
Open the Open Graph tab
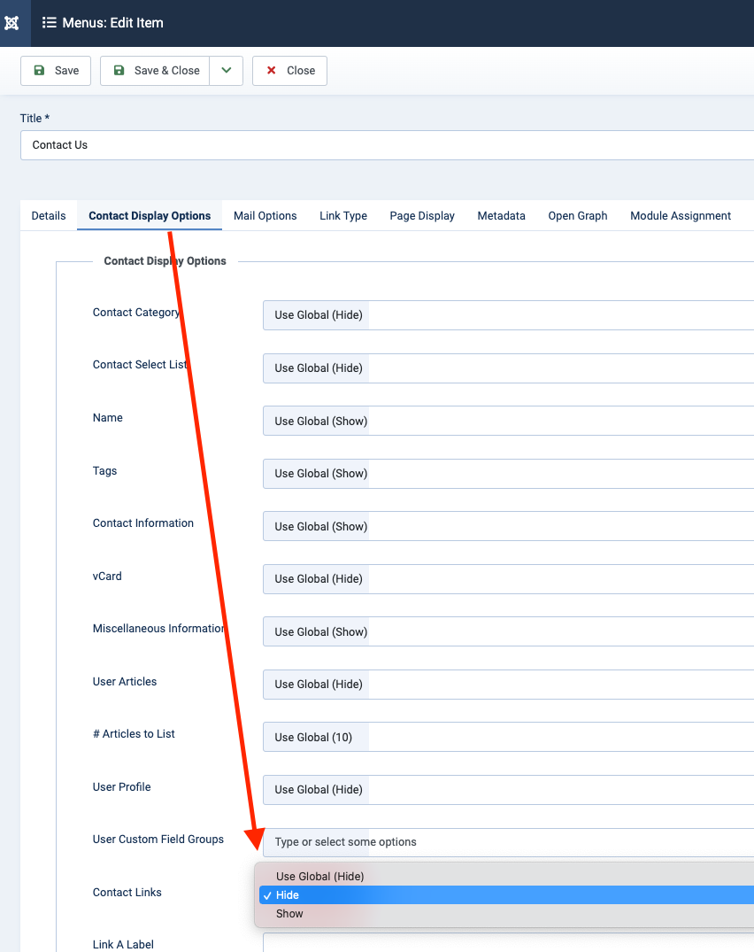[578, 215]
